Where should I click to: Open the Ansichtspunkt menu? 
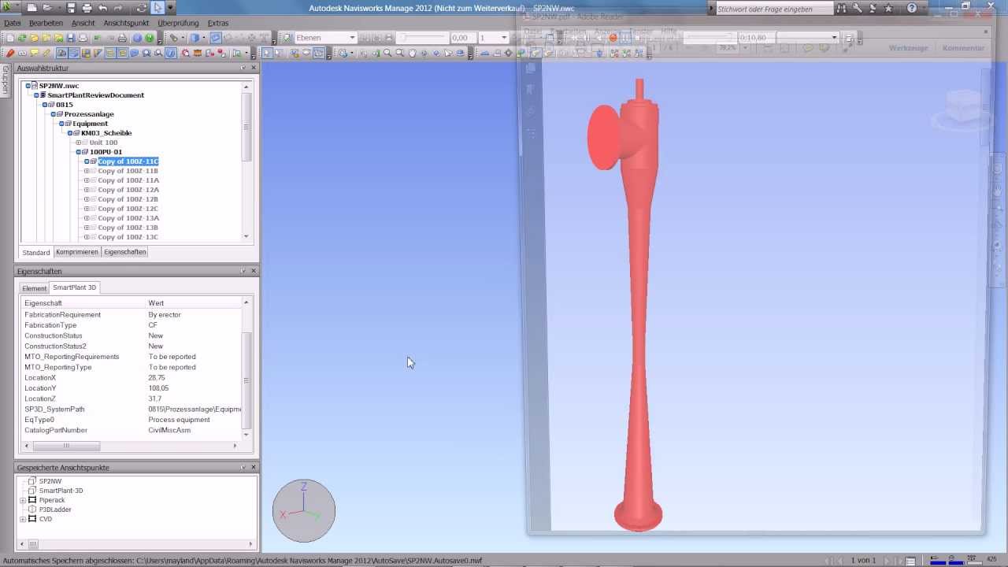click(127, 23)
